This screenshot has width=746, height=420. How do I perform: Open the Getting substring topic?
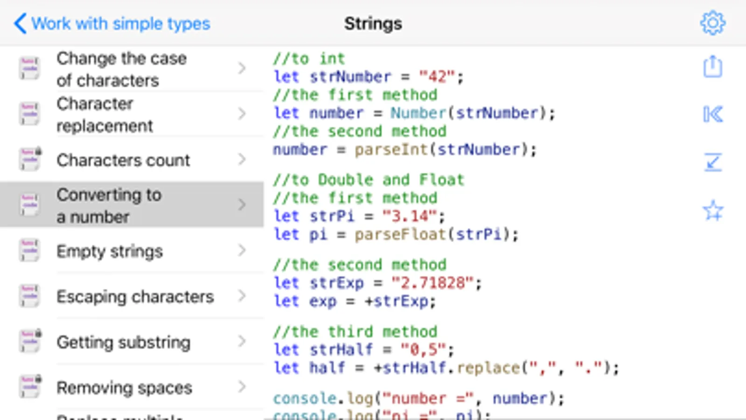pos(124,342)
